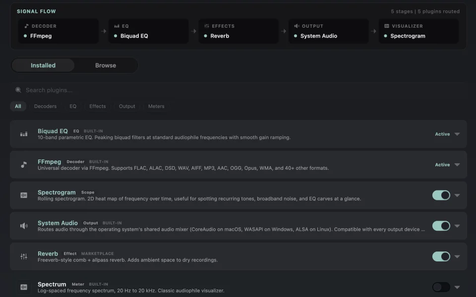Click the FFmpeg music note icon

24,164
